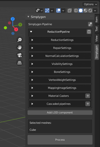Add a new Material Caster with plus
The image size is (100, 147).
88,96
